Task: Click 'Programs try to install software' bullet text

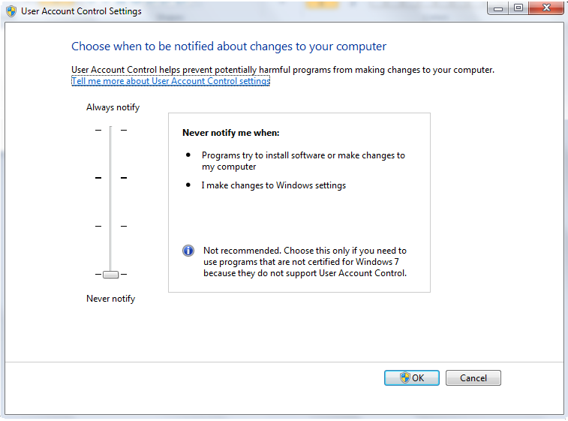Action: (303, 161)
